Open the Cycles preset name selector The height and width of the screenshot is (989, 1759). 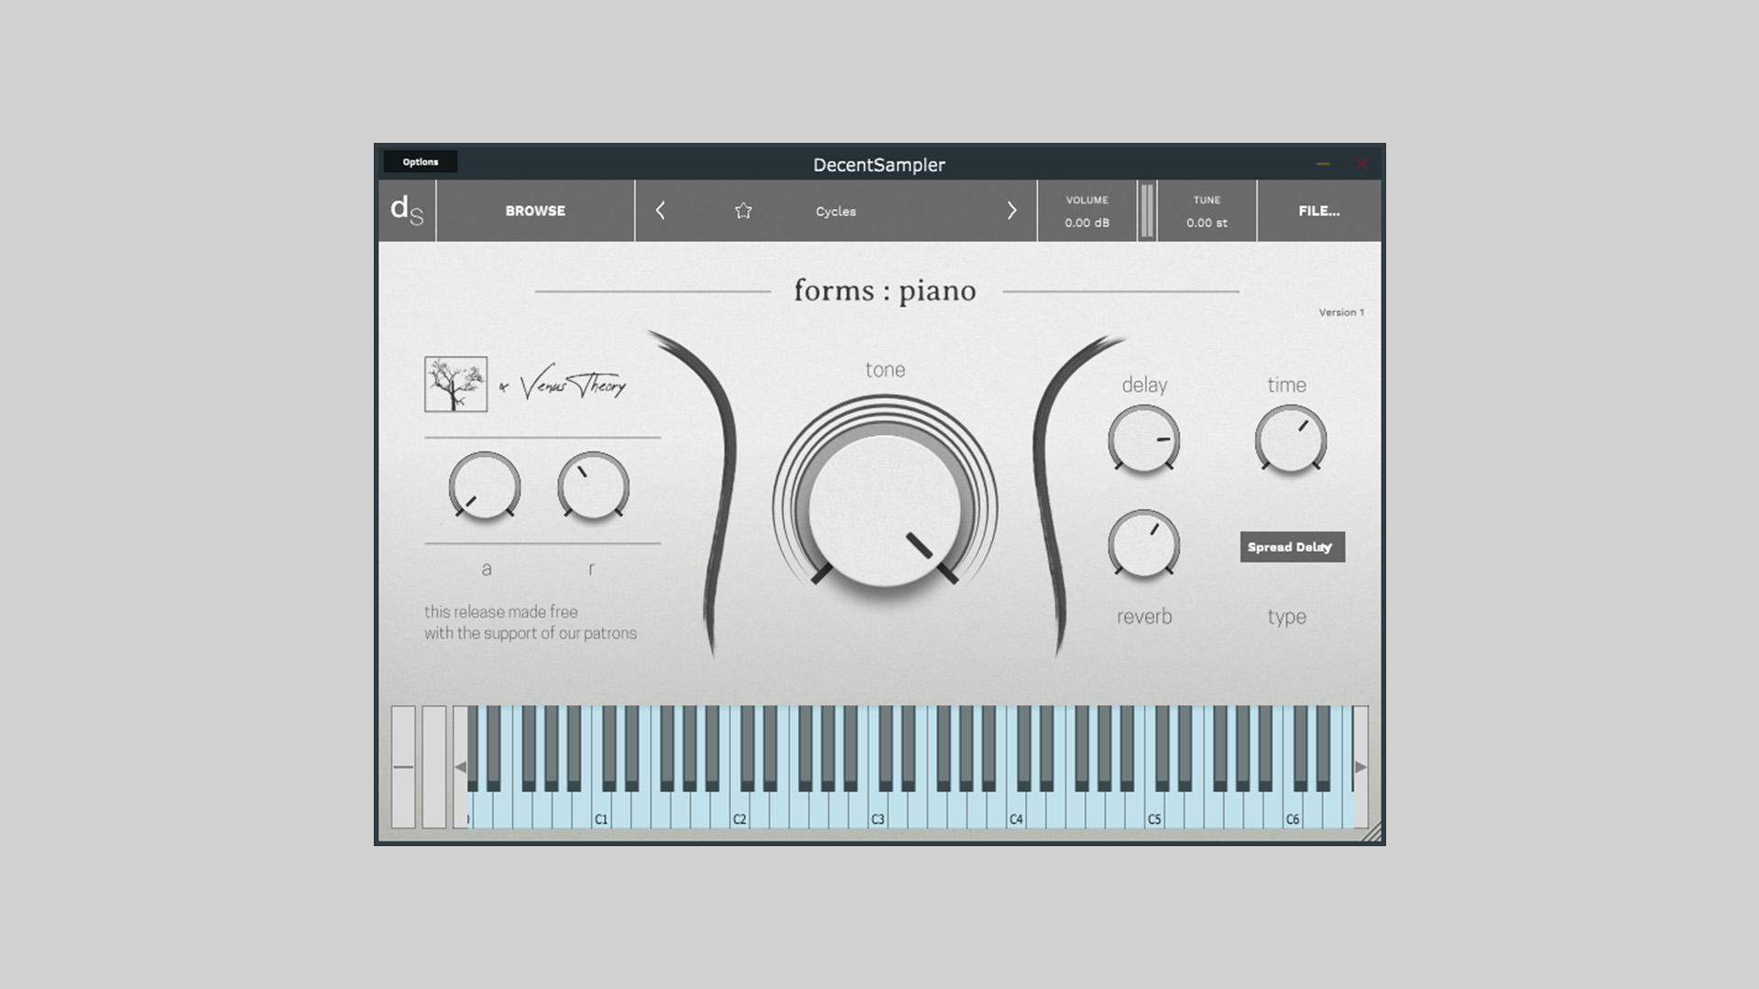pyautogui.click(x=836, y=212)
